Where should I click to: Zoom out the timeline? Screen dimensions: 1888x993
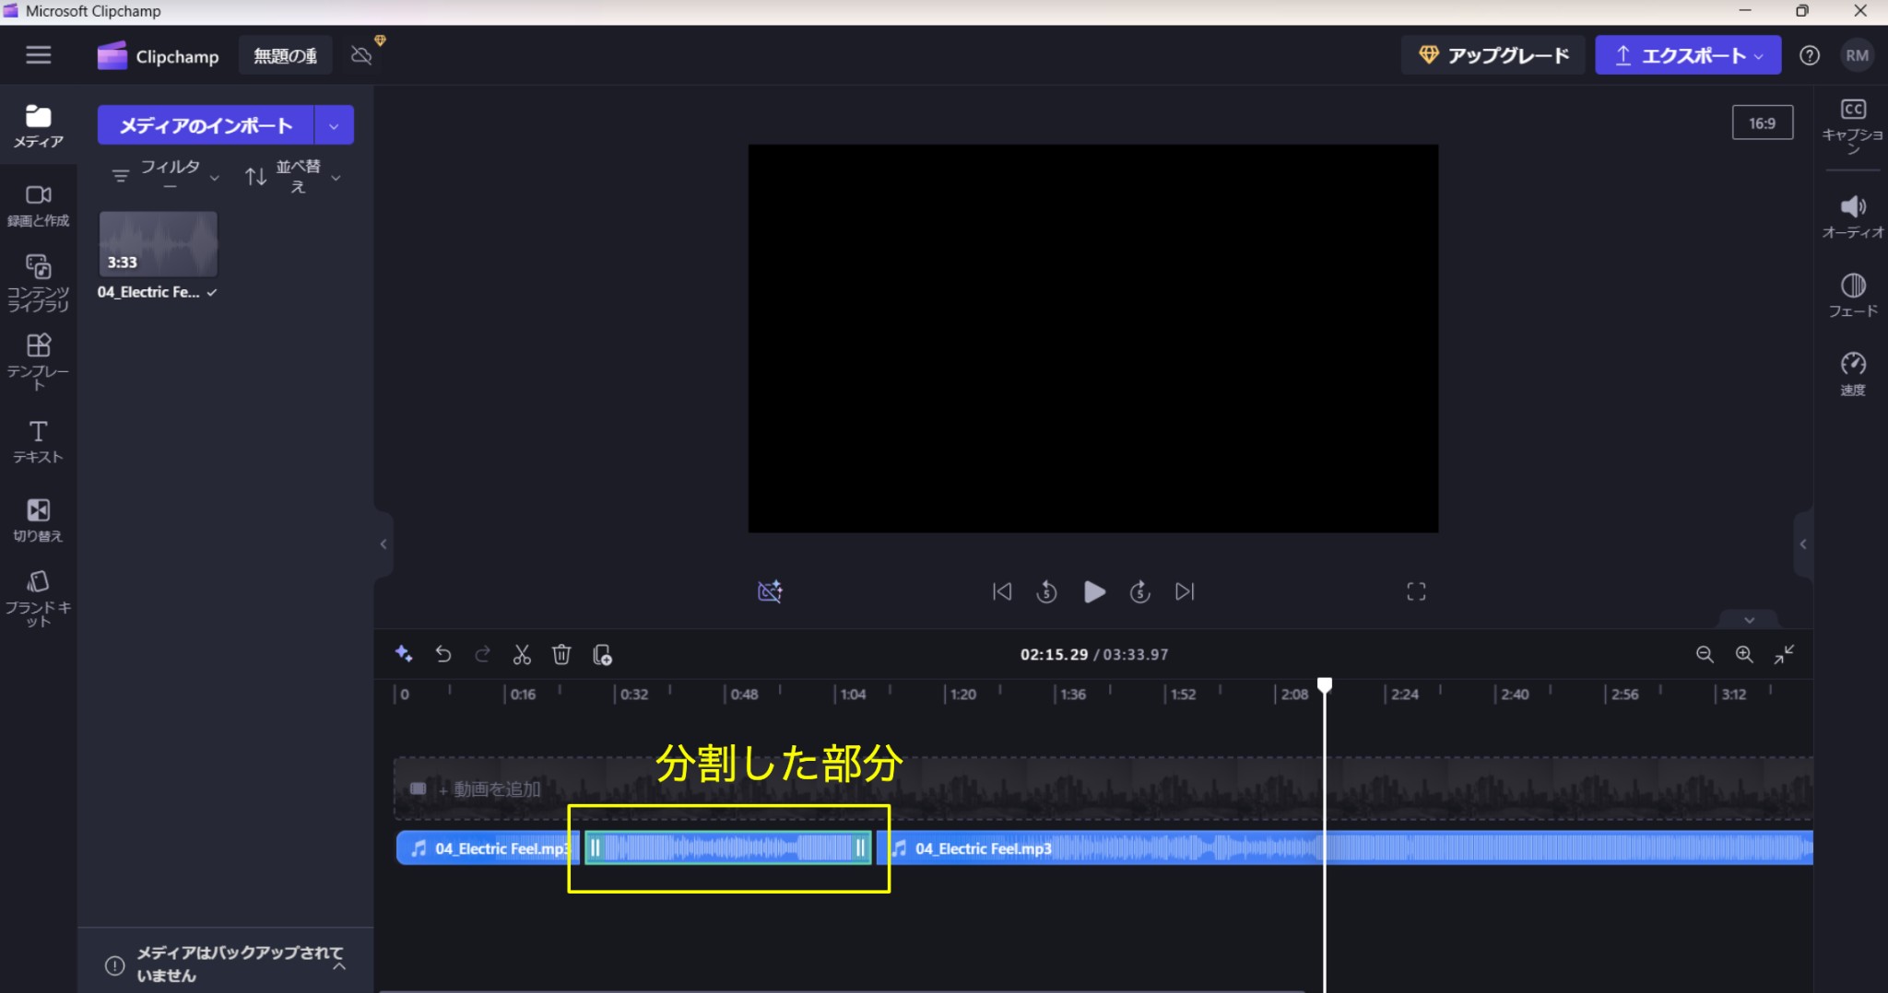[x=1705, y=654]
